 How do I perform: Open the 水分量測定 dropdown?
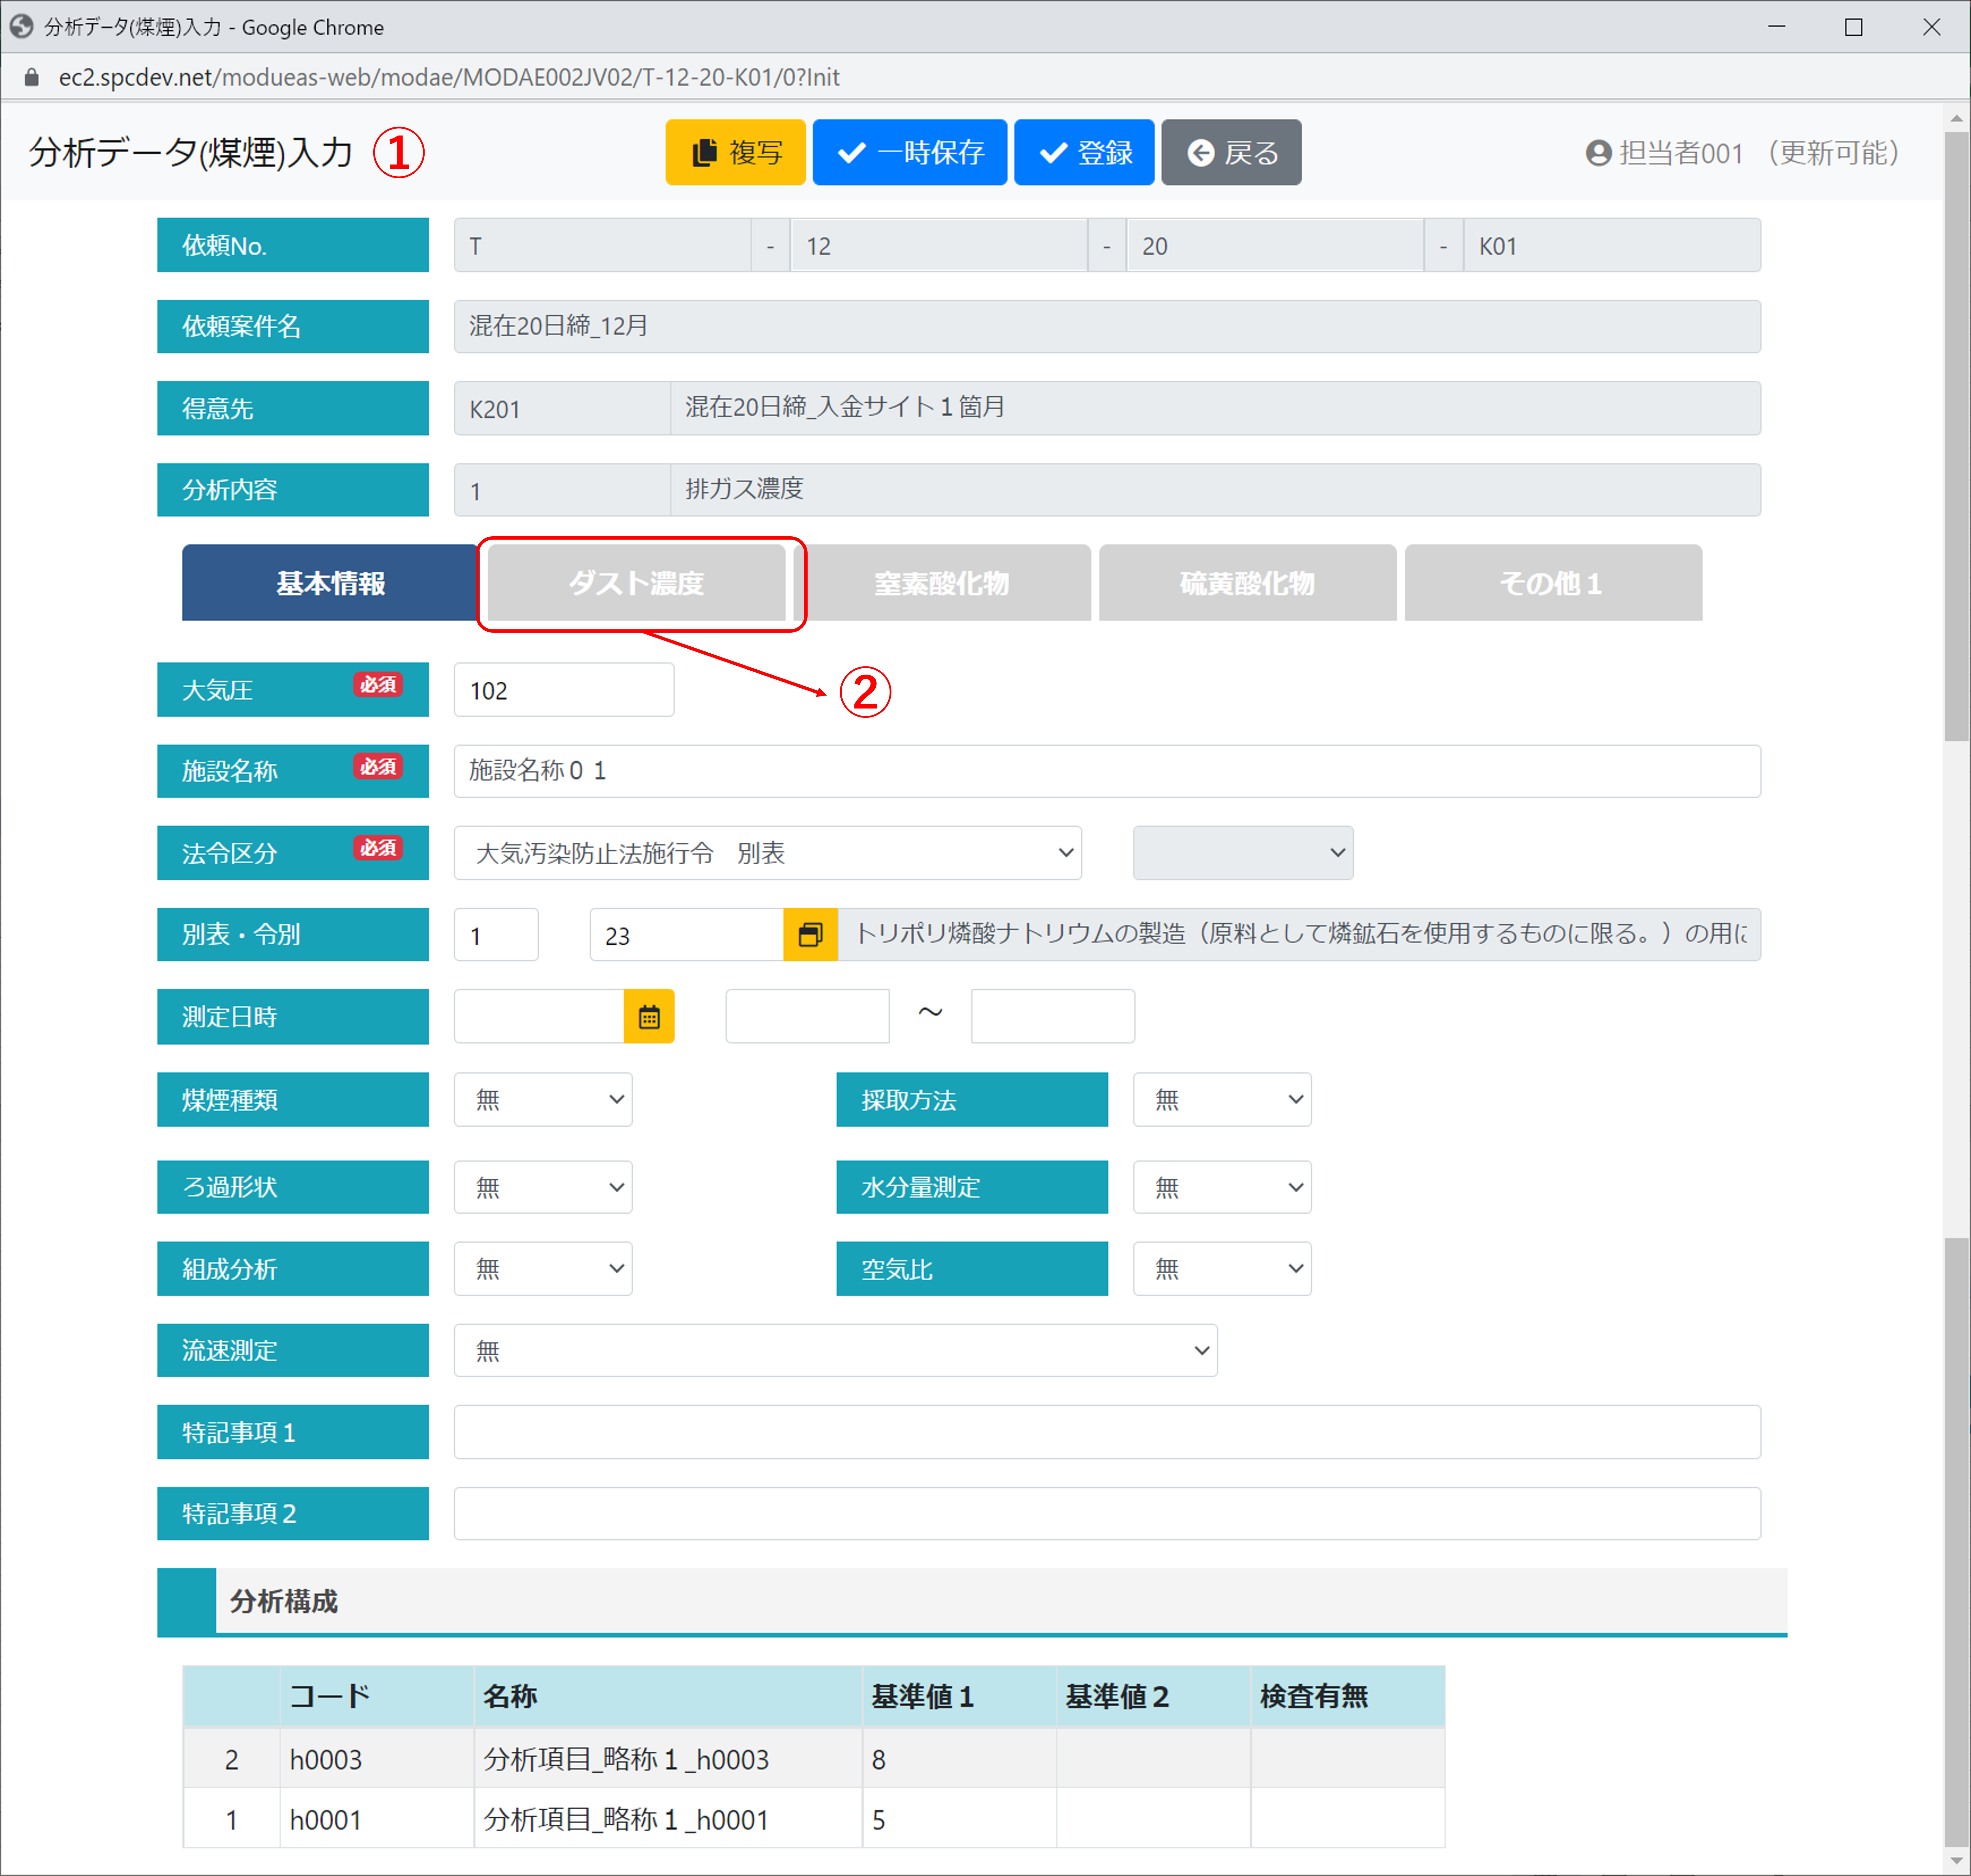pos(1222,1187)
